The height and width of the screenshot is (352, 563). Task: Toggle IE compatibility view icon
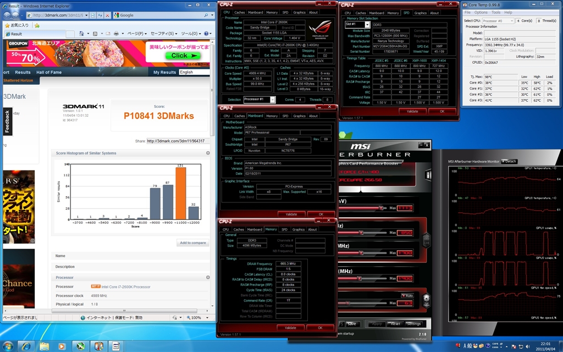(93, 15)
